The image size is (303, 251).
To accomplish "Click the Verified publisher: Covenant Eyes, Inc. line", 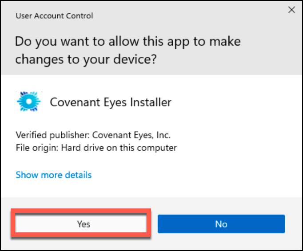I will (93, 135).
